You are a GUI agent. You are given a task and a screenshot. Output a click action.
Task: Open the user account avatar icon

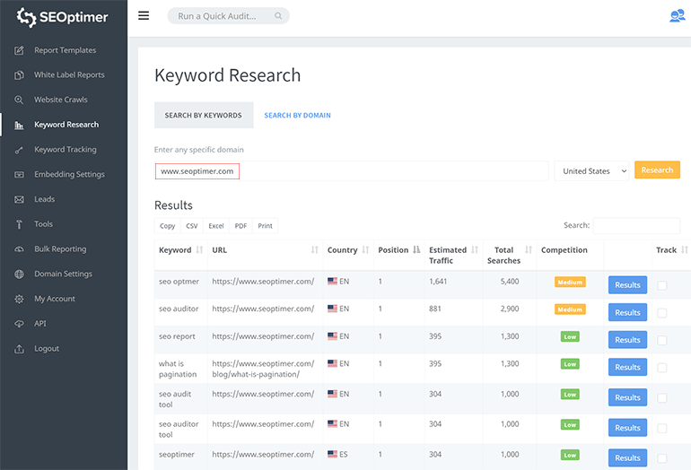click(x=677, y=15)
